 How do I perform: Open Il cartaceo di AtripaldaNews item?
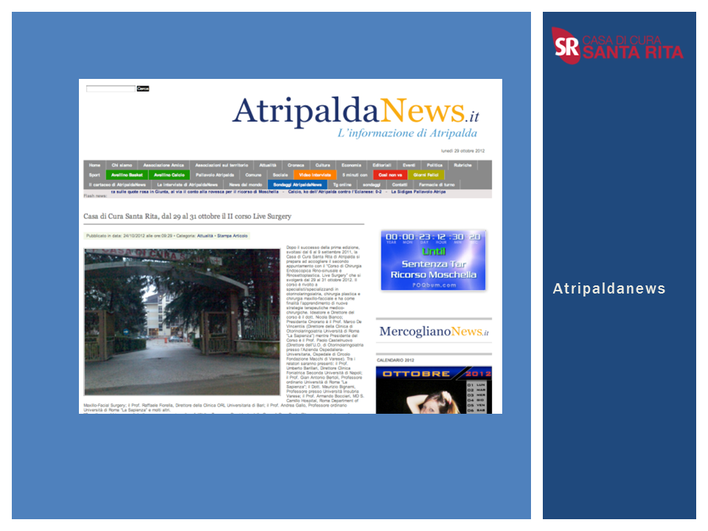117,184
